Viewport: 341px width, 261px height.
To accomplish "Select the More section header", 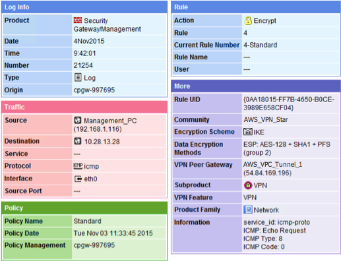I will (x=256, y=86).
